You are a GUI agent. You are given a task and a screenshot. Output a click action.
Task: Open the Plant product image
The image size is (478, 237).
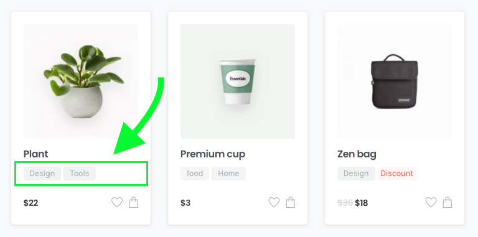tap(81, 81)
